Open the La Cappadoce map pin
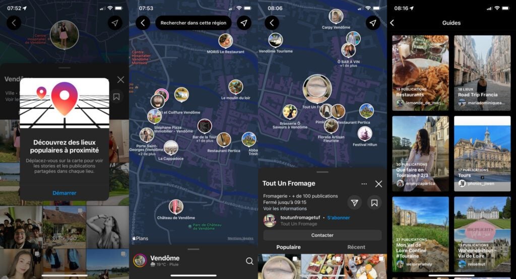Viewport: 516px width, 279px height. (171, 148)
